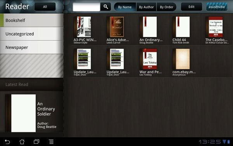
Task: Open Alice's Adventures book cover
Action: [115, 27]
